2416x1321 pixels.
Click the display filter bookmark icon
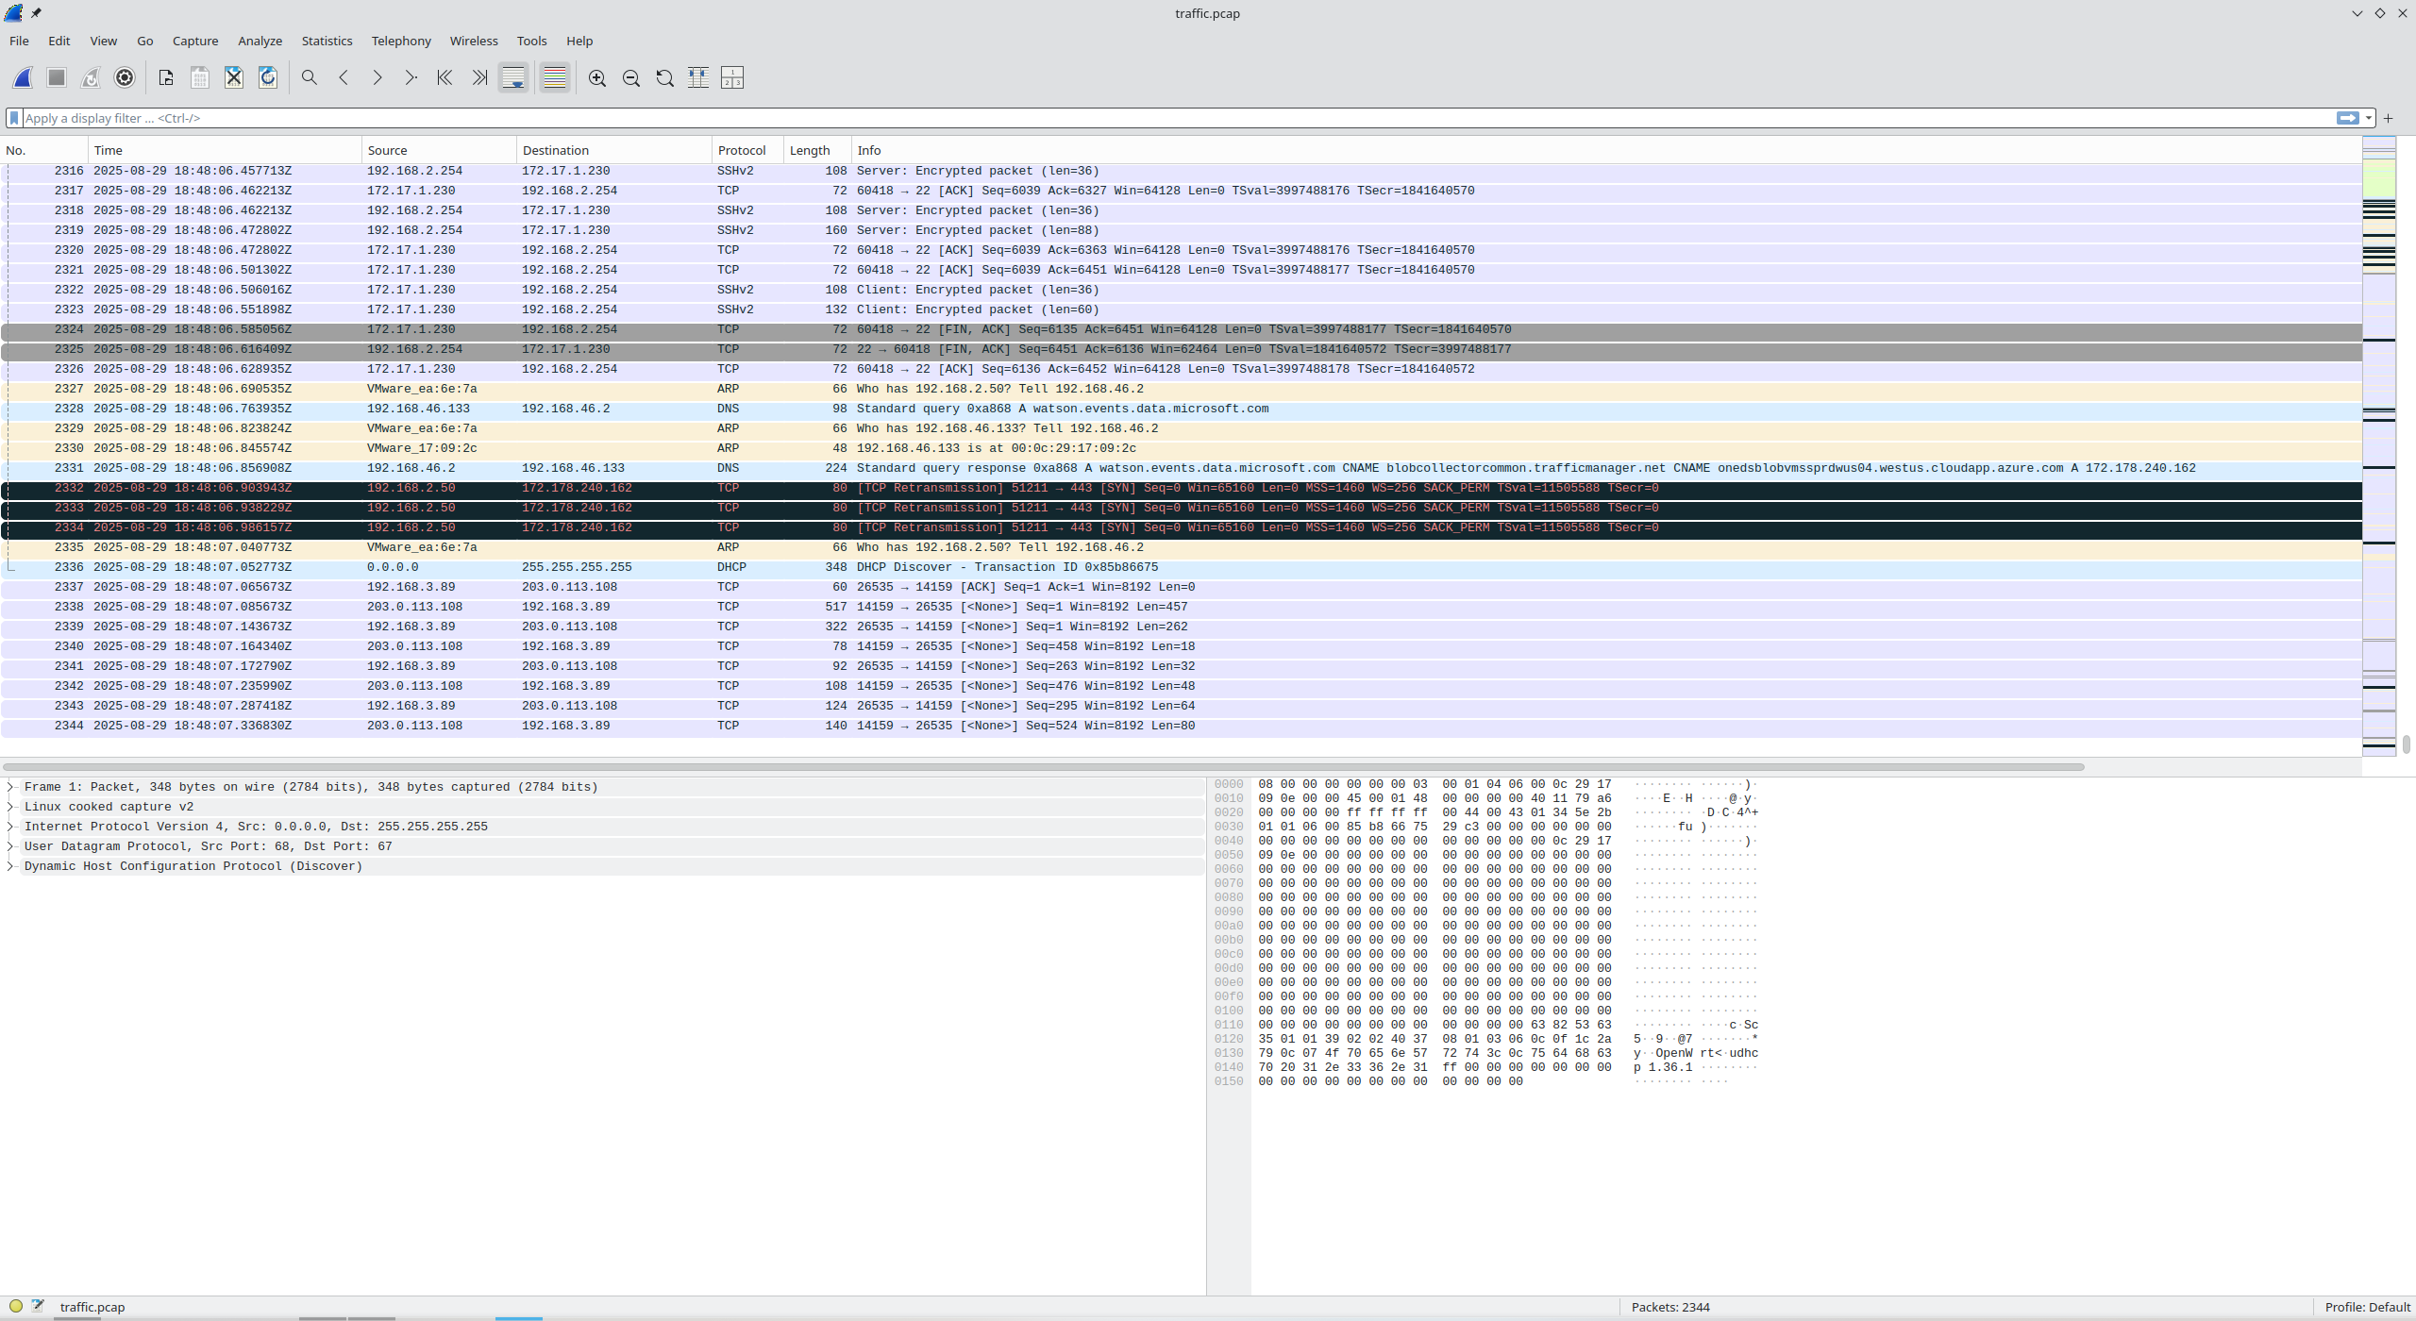point(14,118)
